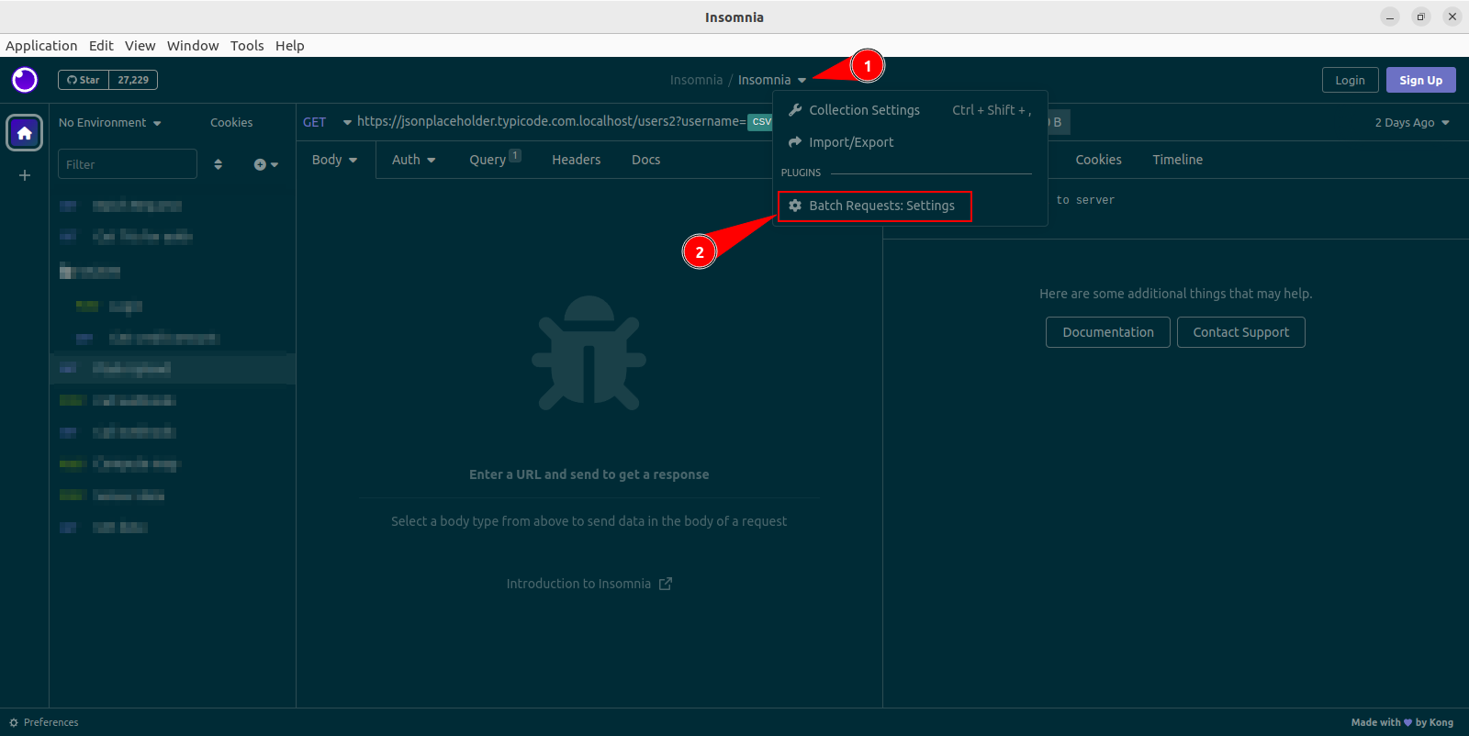Click the external link icon beside Introduction

pyautogui.click(x=666, y=584)
